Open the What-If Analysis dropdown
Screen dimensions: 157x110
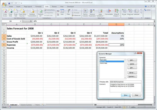pos(116,15)
